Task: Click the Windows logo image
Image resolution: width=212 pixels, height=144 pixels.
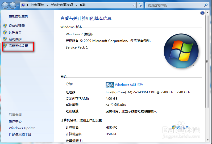Action: click(181, 51)
